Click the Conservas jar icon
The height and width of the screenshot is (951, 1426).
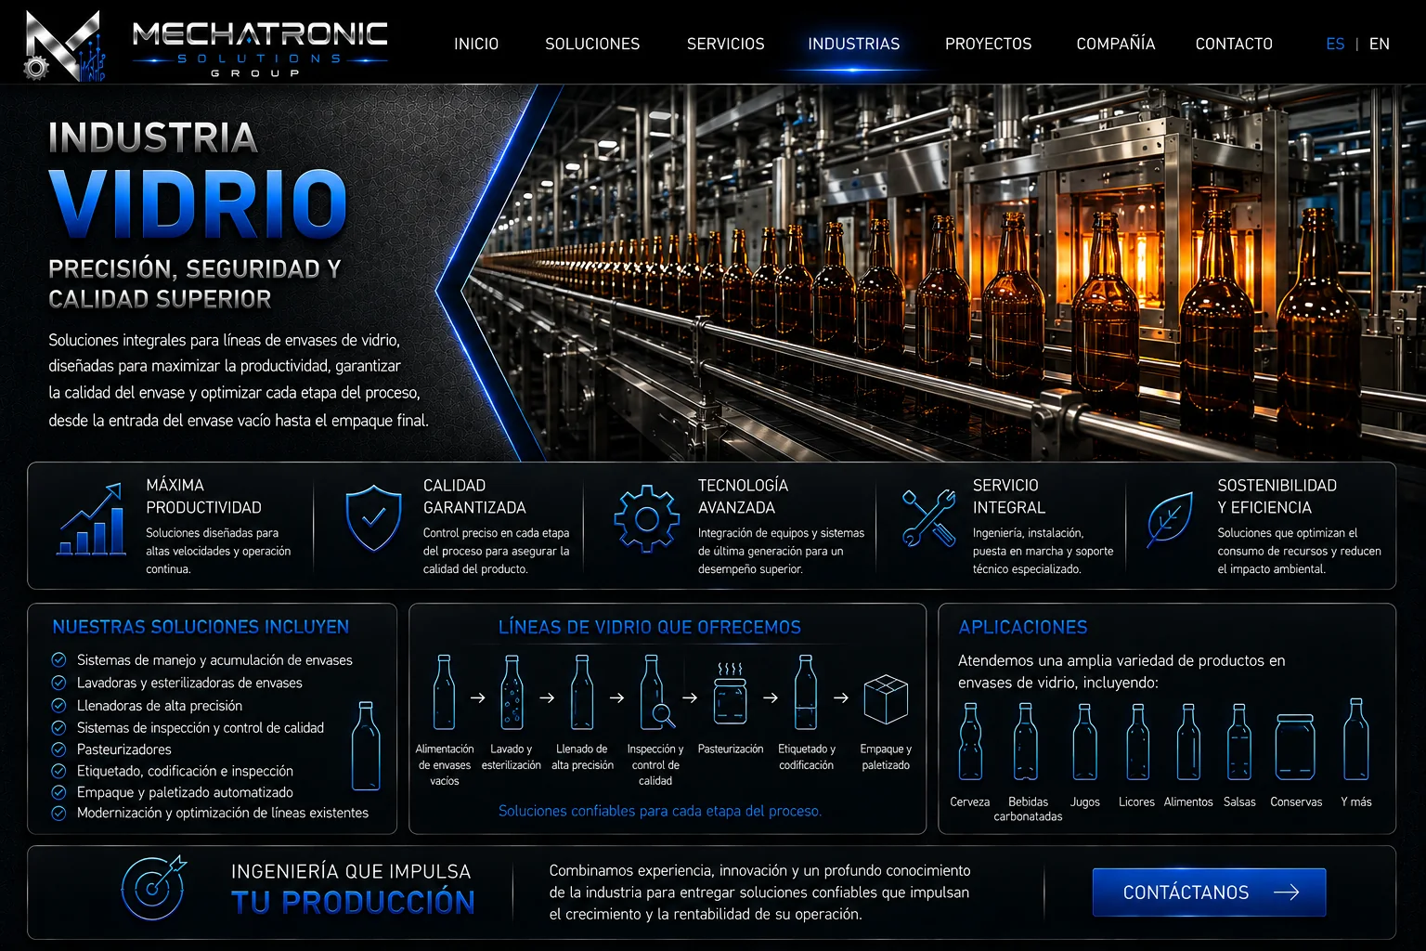click(x=1295, y=747)
